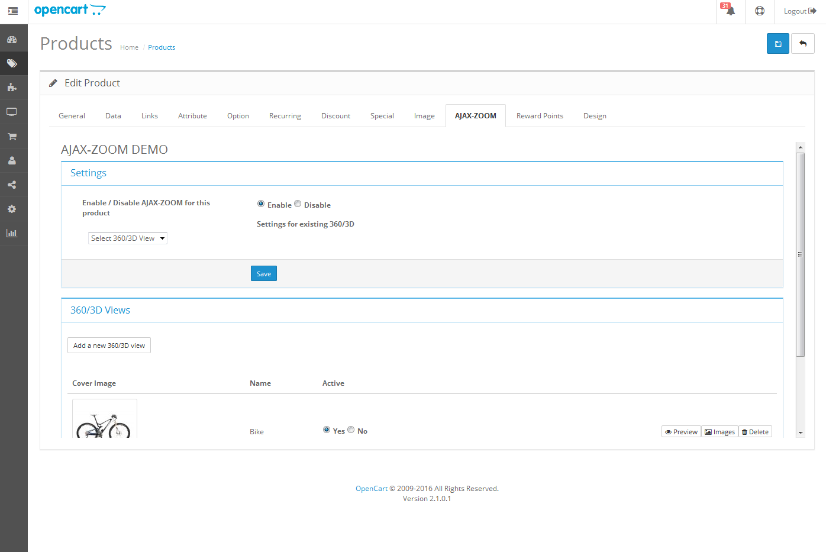Select the Enable radio button
This screenshot has height=552, width=826.
coord(261,204)
